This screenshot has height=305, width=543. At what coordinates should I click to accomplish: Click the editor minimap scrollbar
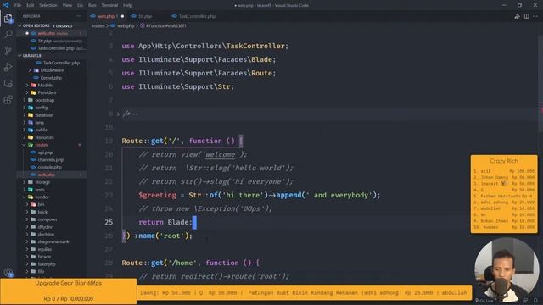540,83
